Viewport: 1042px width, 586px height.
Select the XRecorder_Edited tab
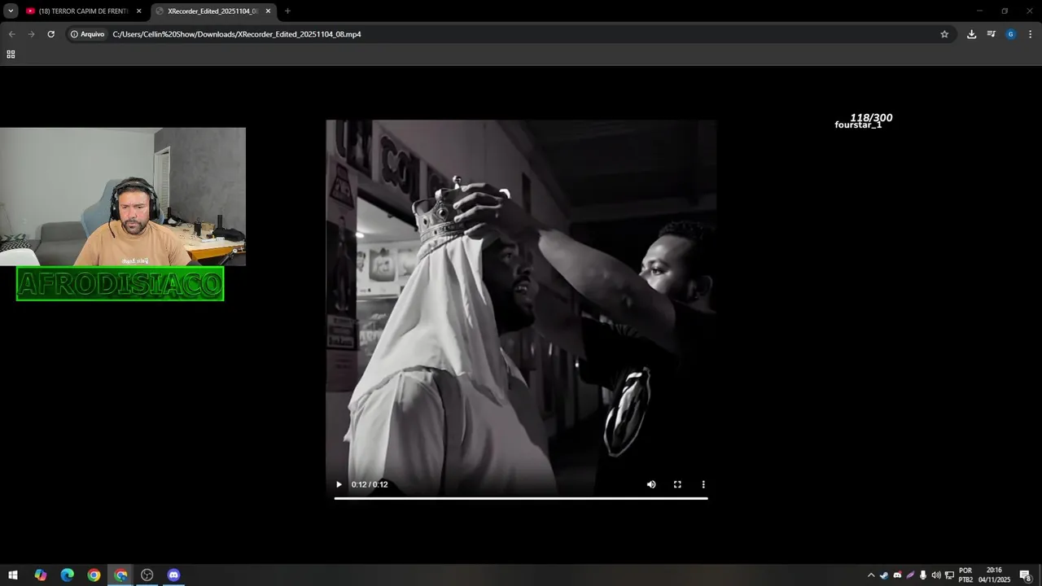point(213,11)
